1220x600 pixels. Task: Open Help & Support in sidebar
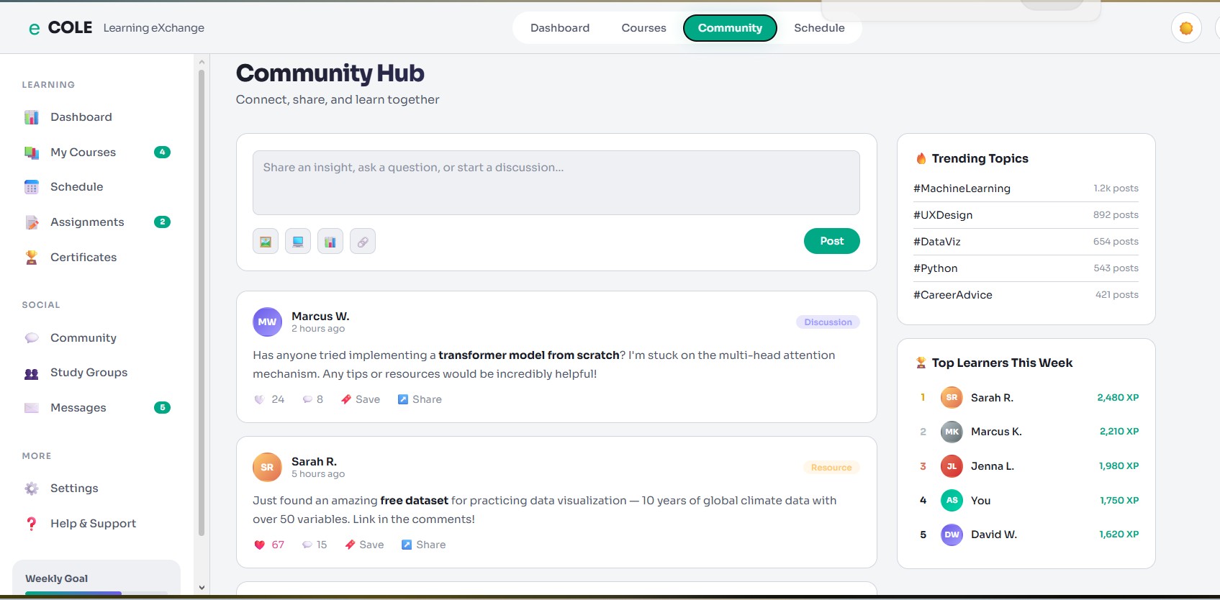tap(97, 524)
